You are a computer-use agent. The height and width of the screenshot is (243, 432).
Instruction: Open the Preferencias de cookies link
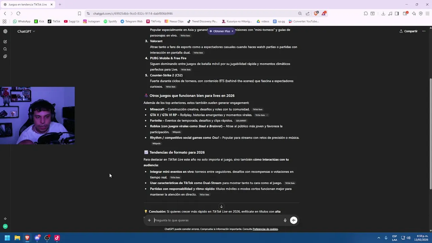tap(265, 229)
